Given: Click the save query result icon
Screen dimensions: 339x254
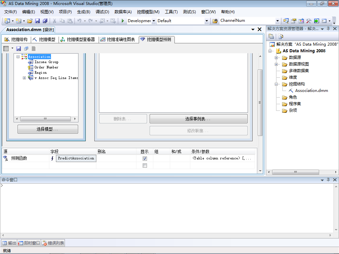Looking at the screenshot, I should (x=19, y=49).
